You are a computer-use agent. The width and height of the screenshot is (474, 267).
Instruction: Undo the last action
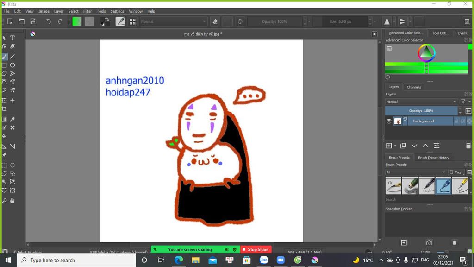point(48,21)
